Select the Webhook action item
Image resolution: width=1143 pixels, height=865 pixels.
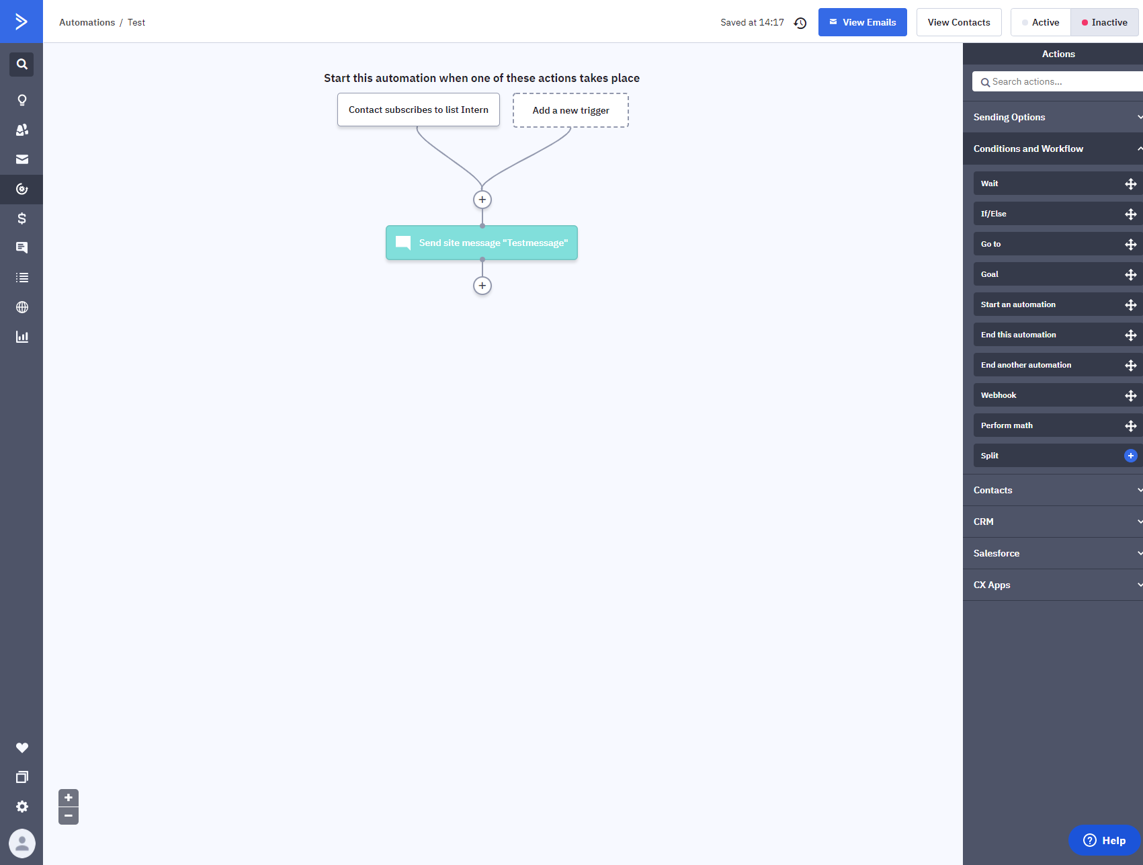pos(1058,395)
